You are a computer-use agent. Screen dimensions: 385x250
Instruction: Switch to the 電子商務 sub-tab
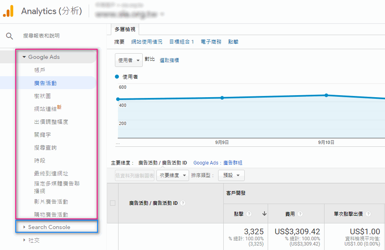[x=211, y=42]
